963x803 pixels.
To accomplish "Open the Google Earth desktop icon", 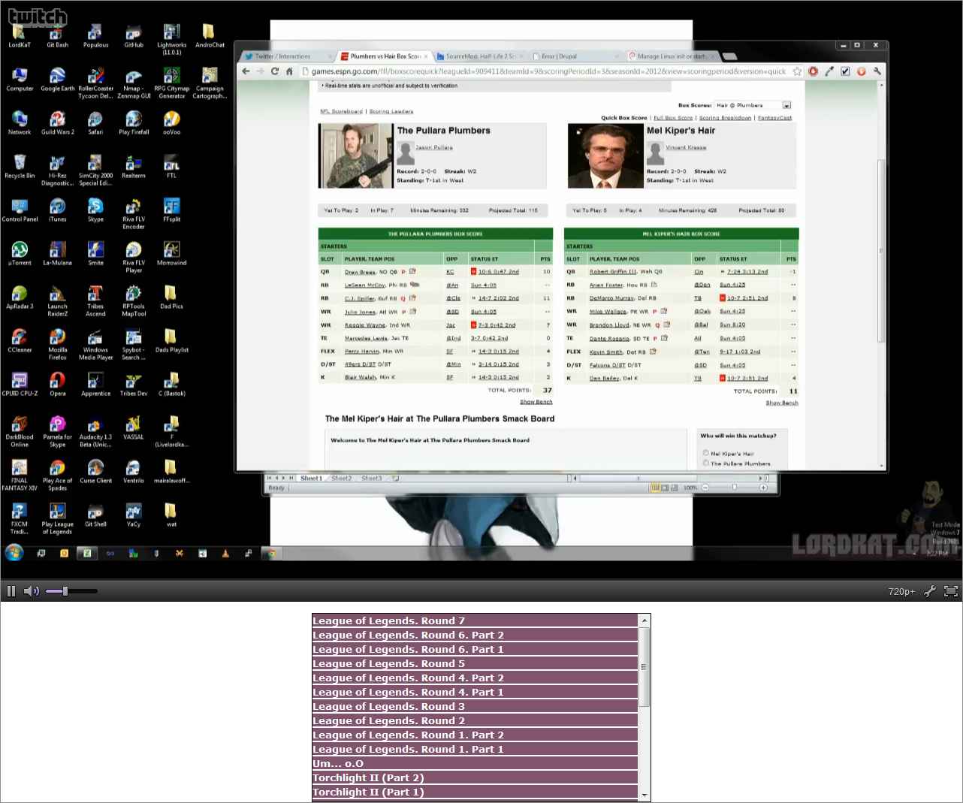I will (x=58, y=80).
